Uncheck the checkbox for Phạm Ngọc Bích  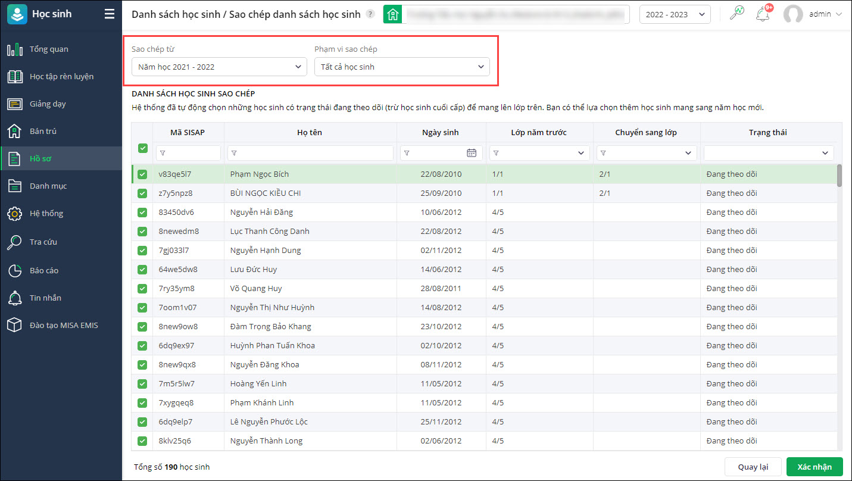point(142,174)
